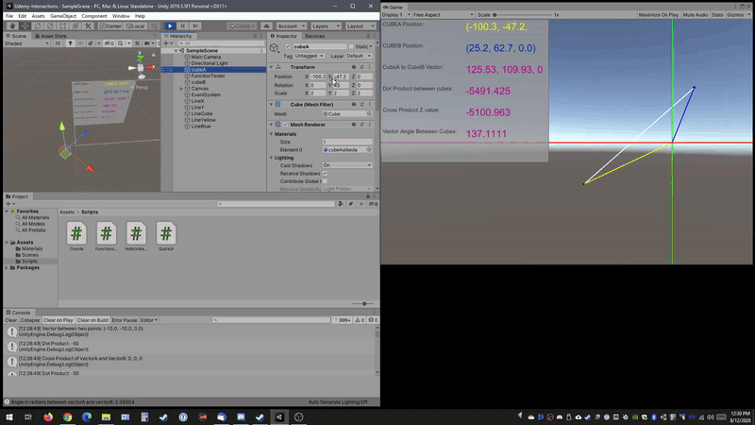
Task: Select the QuickUI script asset
Action: pyautogui.click(x=166, y=236)
